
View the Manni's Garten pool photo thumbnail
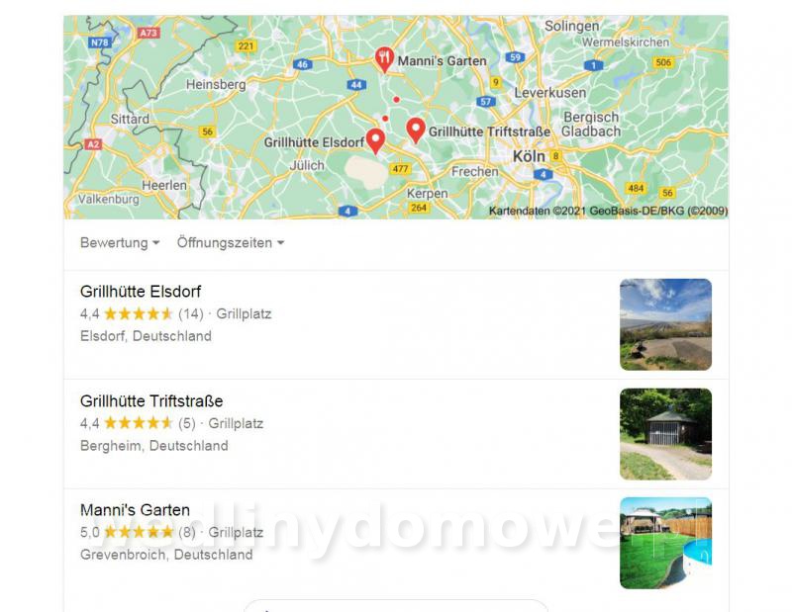[x=665, y=543]
